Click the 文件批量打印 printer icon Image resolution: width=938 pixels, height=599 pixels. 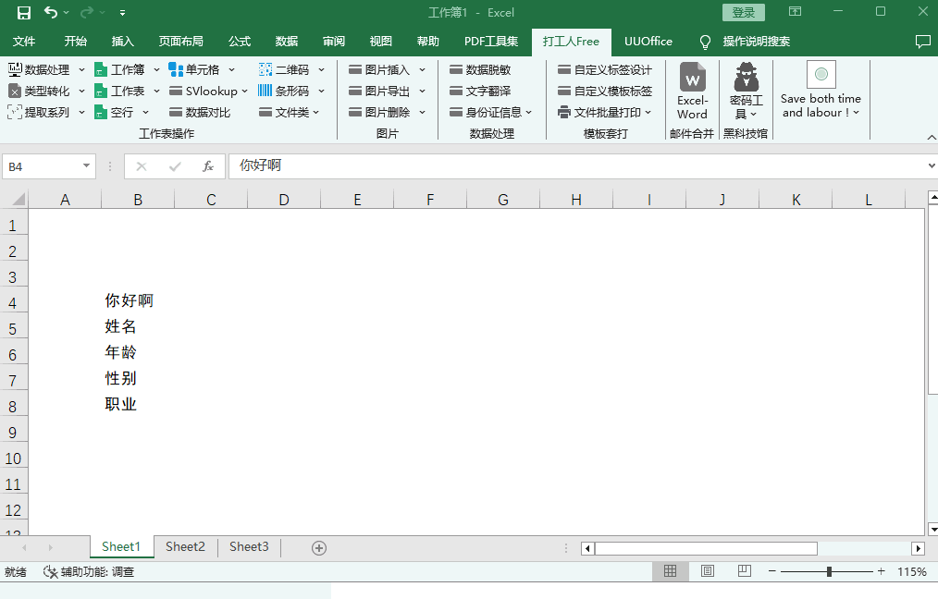click(564, 112)
